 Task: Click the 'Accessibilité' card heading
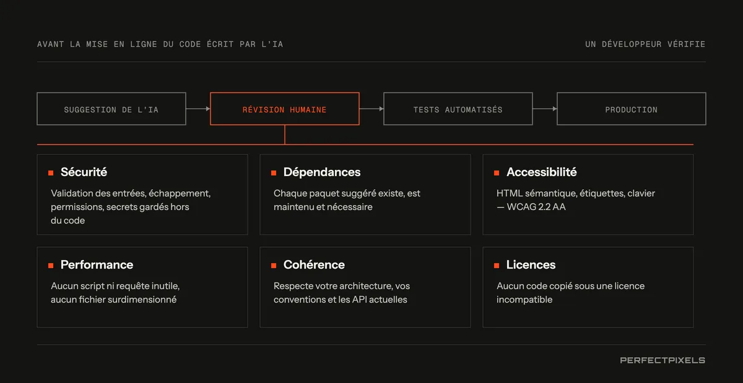[x=542, y=172]
